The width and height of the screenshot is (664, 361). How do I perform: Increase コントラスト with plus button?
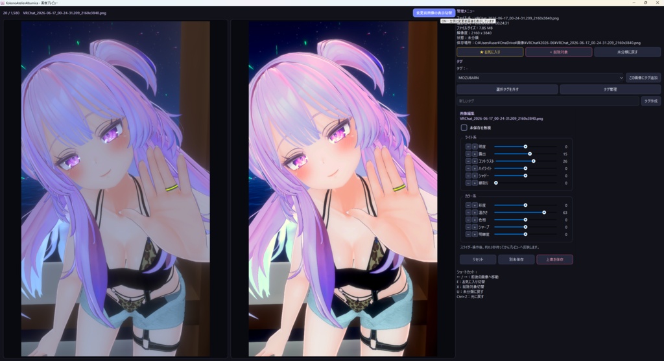point(475,161)
